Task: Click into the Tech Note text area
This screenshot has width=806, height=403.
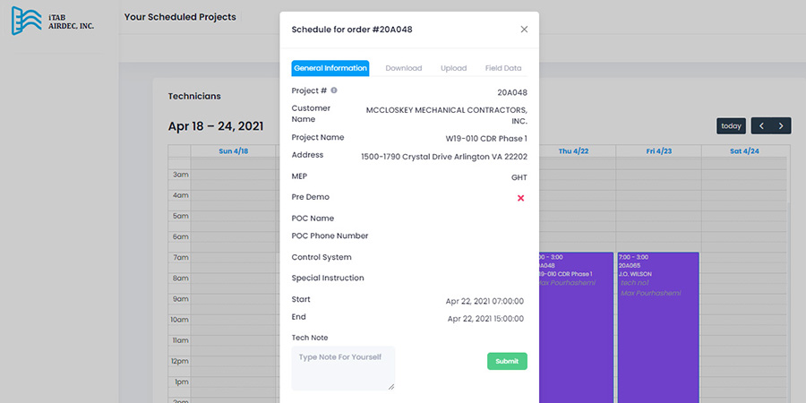Action: 343,368
